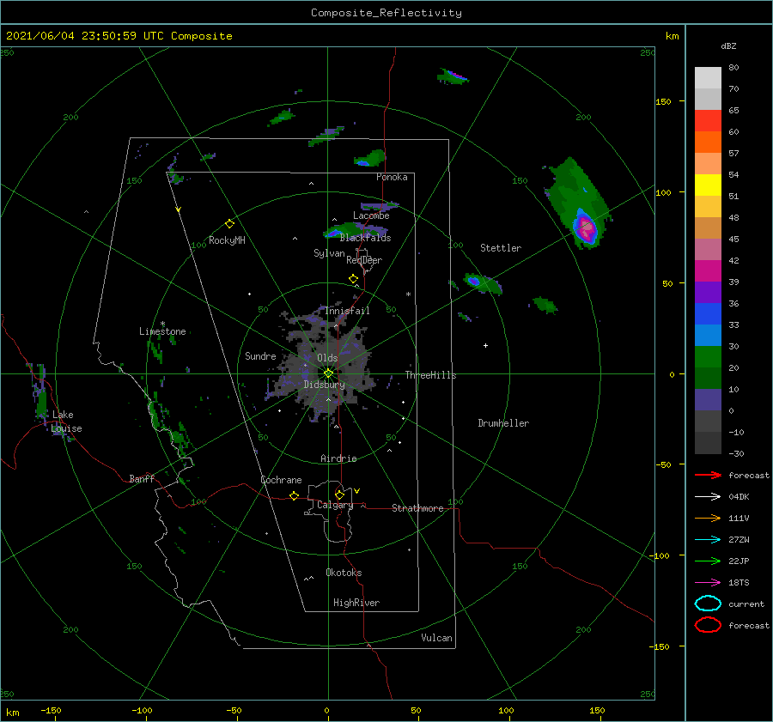Click the red forecast ellipse symbol
The width and height of the screenshot is (773, 722).
pos(708,625)
